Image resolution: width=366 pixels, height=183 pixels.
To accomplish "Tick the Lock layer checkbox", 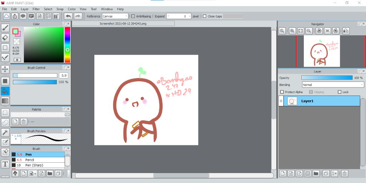I will [340, 92].
